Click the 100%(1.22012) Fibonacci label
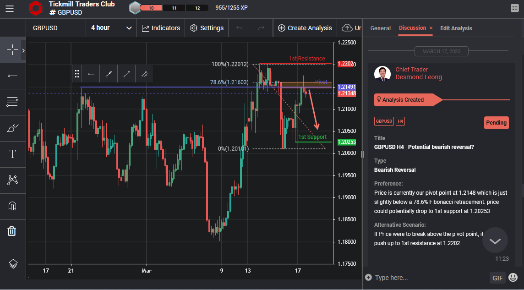 (230, 64)
